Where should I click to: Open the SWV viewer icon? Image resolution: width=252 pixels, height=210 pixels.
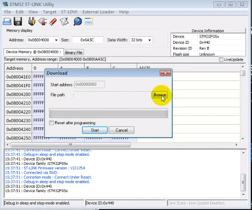pyautogui.click(x=89, y=21)
